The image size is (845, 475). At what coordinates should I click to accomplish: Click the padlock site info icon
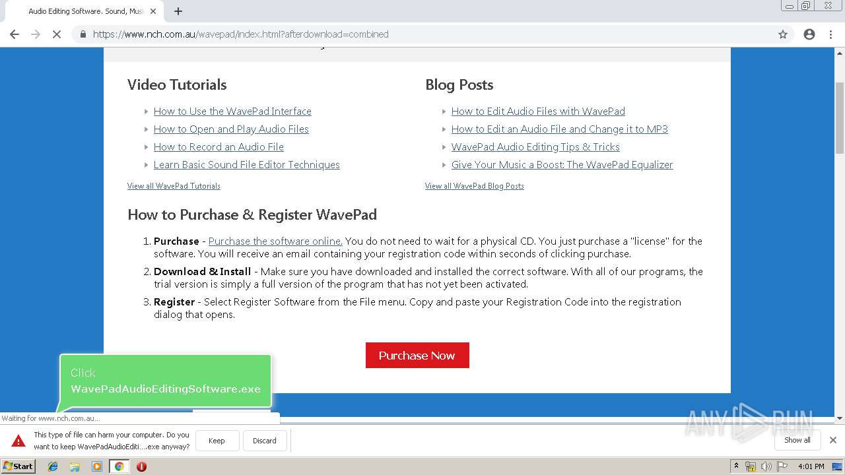click(83, 34)
